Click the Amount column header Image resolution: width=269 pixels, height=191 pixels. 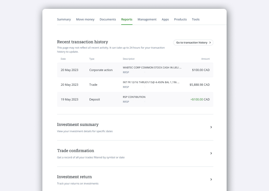[205, 59]
